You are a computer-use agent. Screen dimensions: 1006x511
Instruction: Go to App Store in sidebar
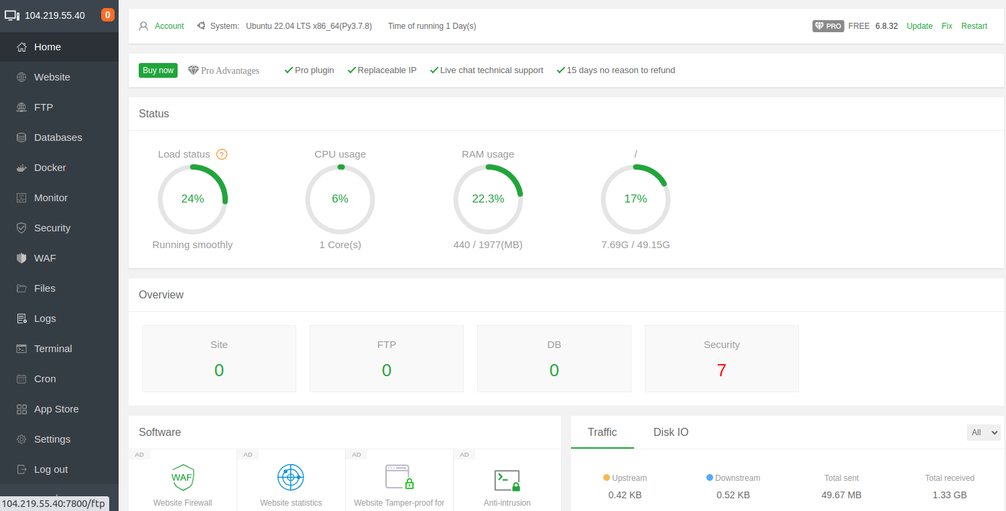point(56,409)
